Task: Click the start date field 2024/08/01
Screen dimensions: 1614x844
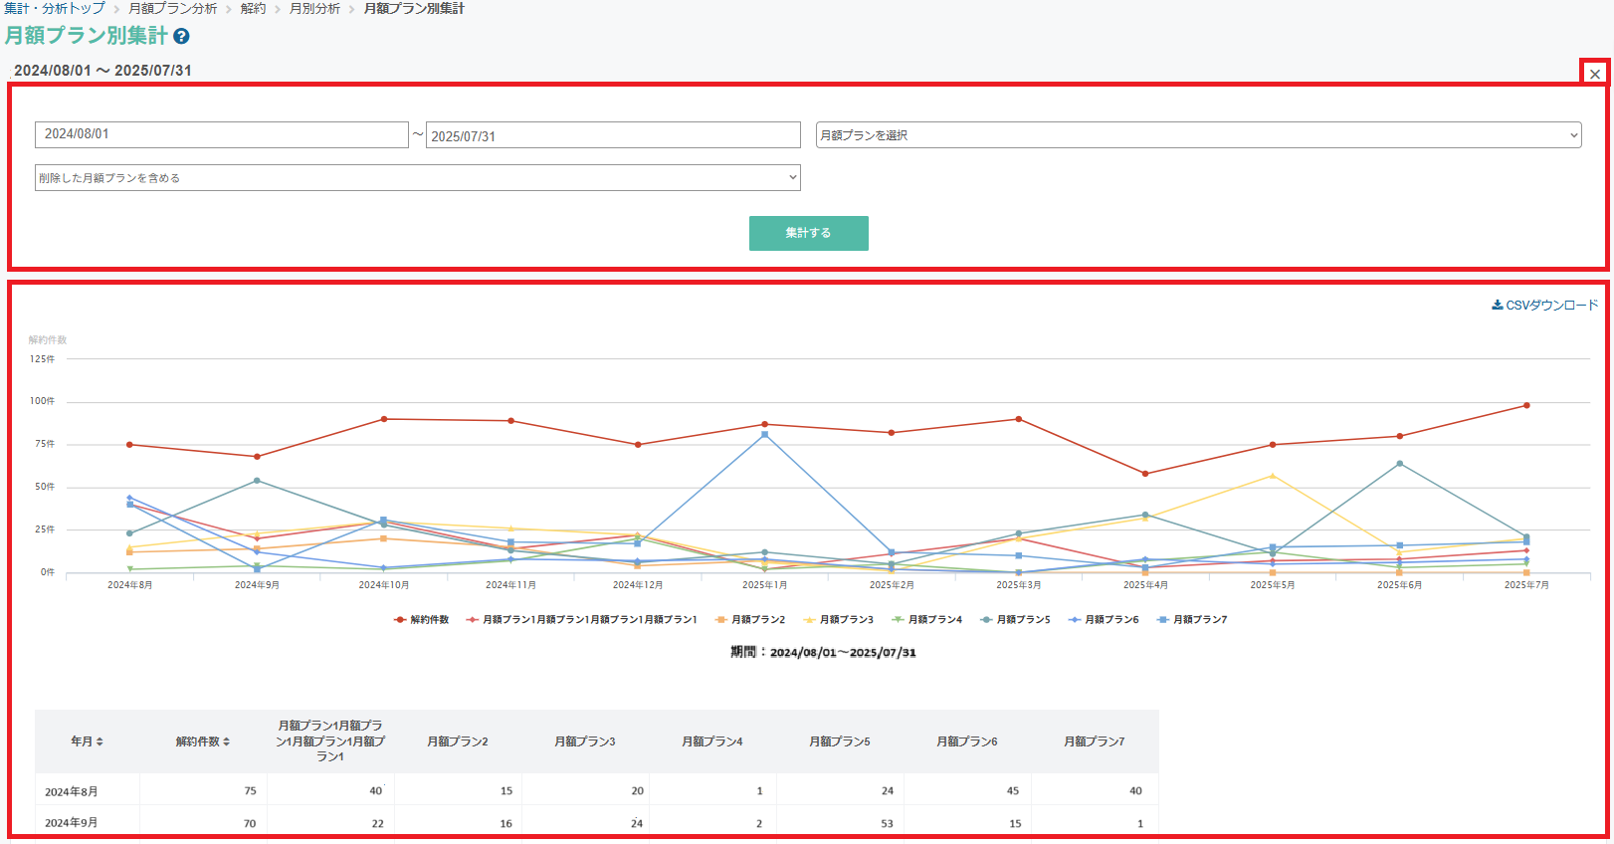Action: point(222,134)
